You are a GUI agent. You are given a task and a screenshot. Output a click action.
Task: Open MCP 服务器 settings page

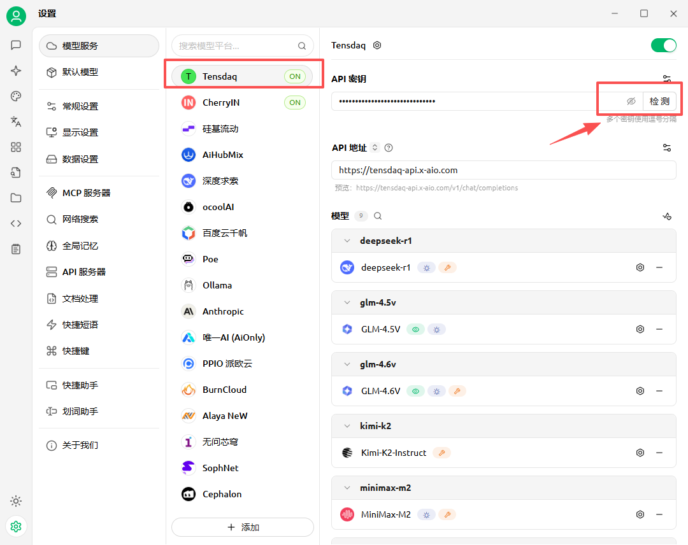tap(99, 193)
